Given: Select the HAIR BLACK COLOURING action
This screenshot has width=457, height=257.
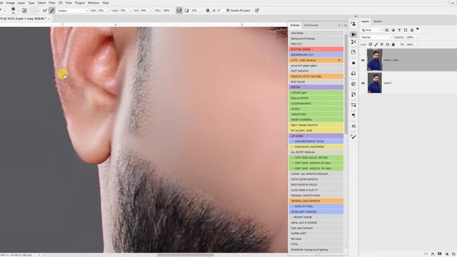Looking at the screenshot, I should click(x=316, y=147).
